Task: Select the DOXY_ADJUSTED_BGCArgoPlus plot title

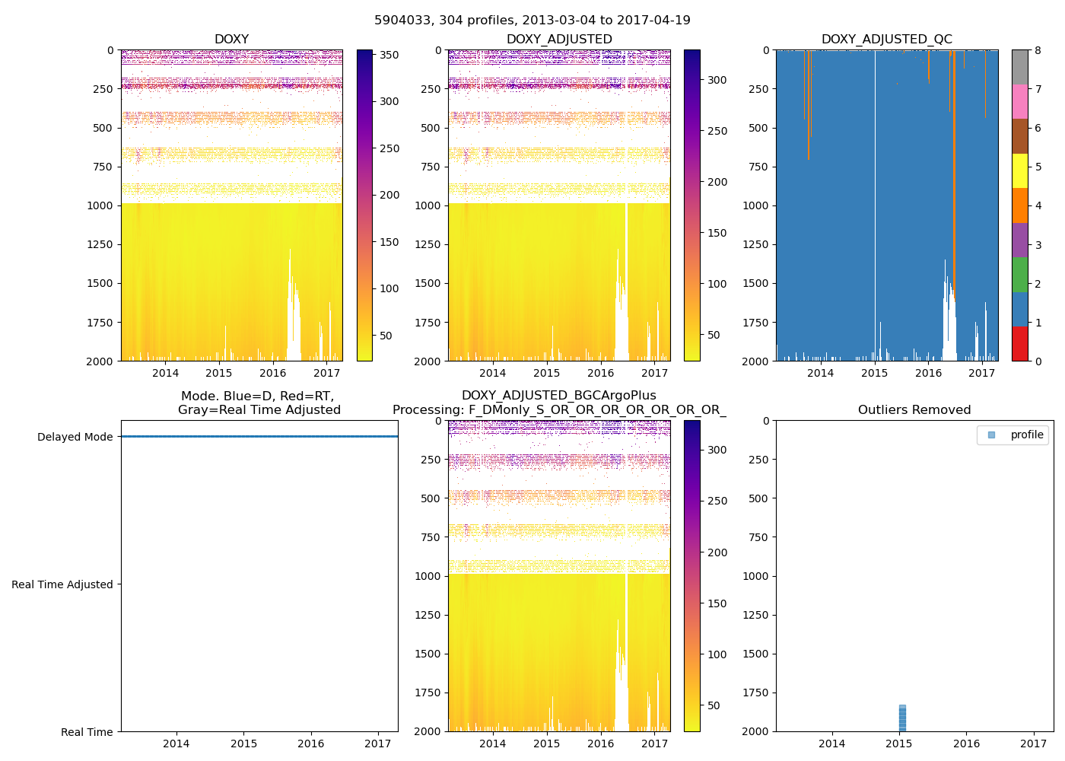Action: click(x=558, y=396)
